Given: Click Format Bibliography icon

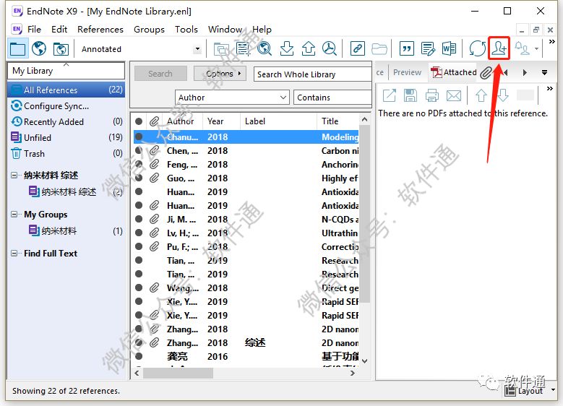Looking at the screenshot, I should [428, 48].
